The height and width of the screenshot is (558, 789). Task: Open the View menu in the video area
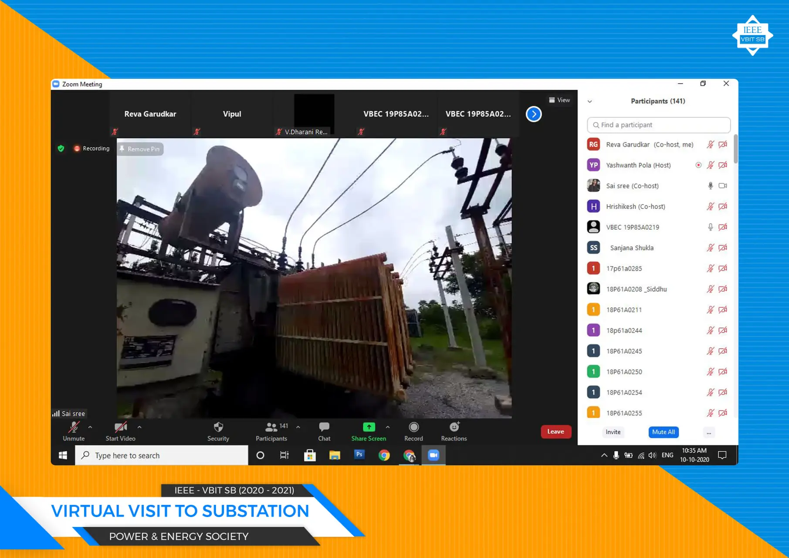[559, 100]
